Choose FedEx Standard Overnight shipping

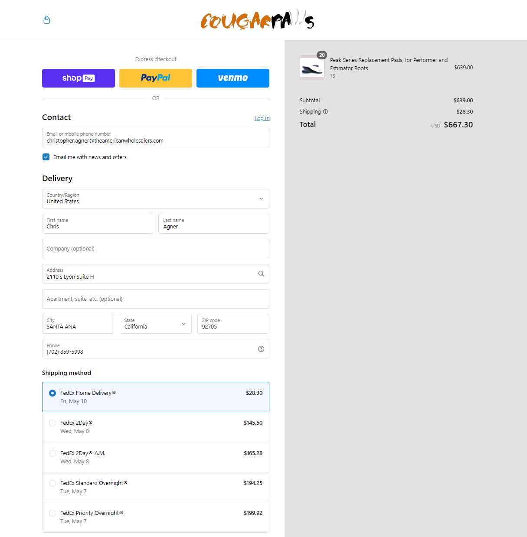pos(156,487)
